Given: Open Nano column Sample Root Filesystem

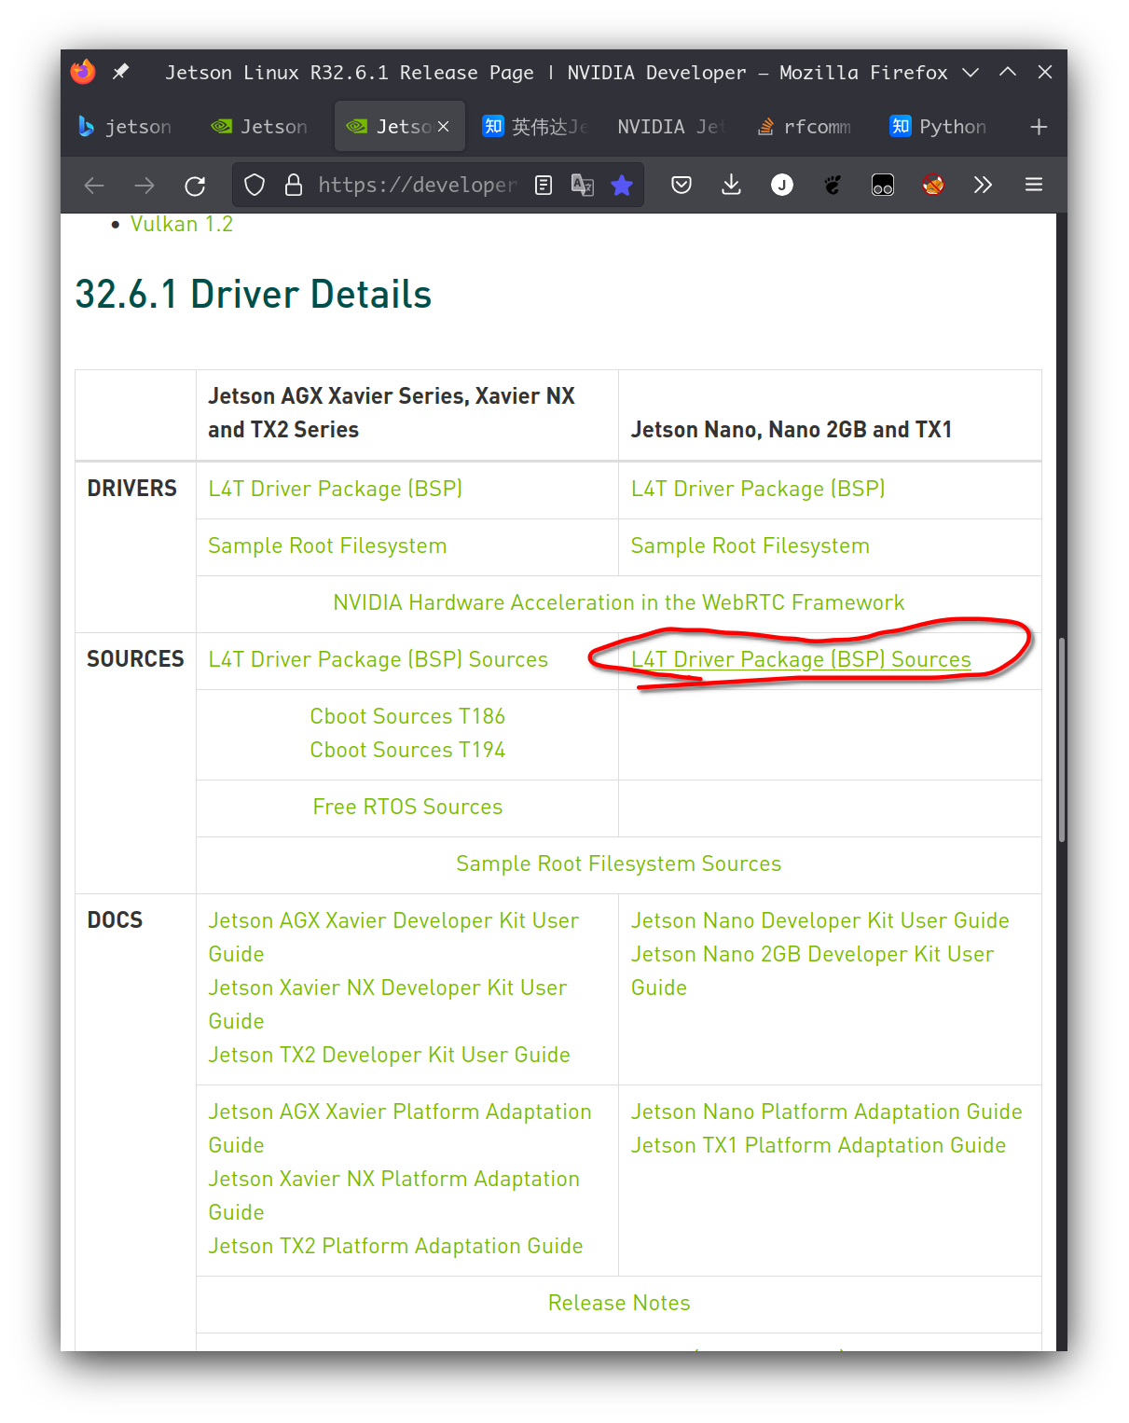Looking at the screenshot, I should tap(750, 546).
